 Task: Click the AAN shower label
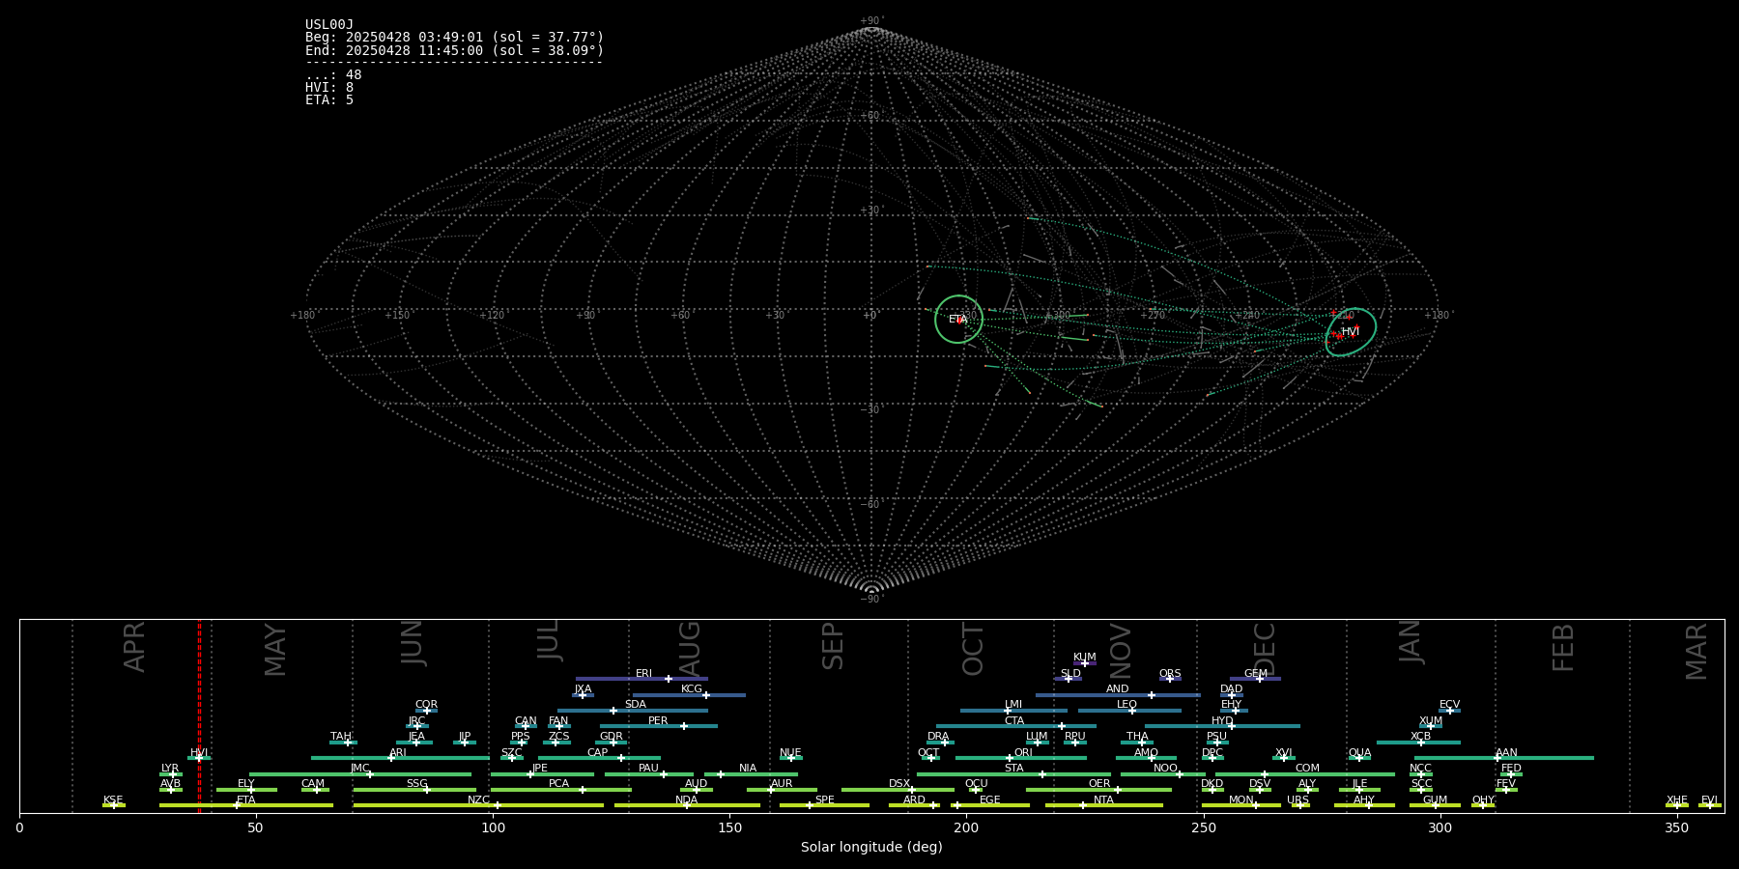1506,753
